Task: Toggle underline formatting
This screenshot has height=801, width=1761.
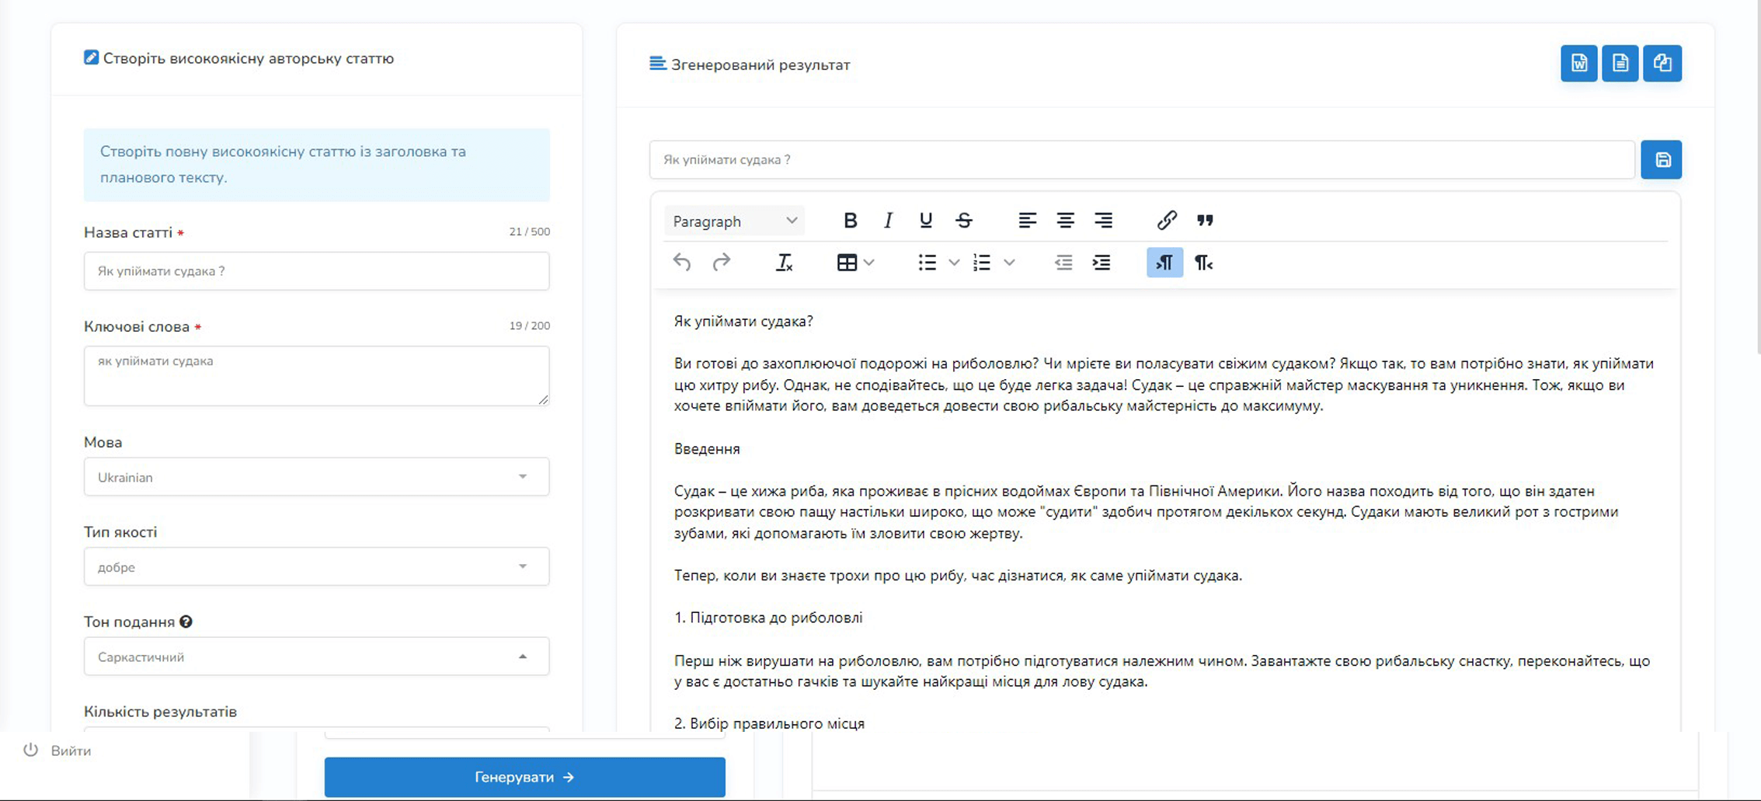Action: (x=925, y=221)
